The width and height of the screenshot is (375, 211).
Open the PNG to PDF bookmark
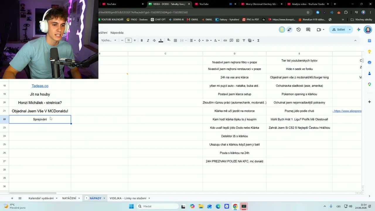pyautogui.click(x=250, y=20)
